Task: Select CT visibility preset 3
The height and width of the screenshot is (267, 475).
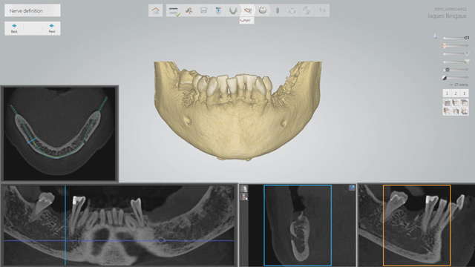Action: (464, 93)
